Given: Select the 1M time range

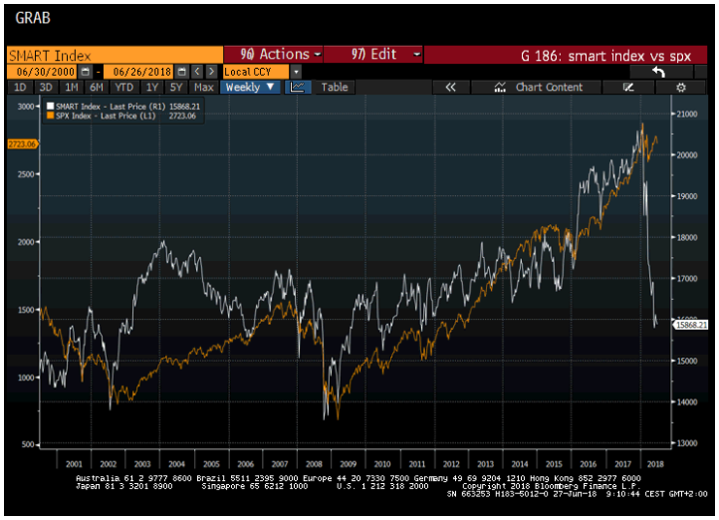Looking at the screenshot, I should [71, 87].
